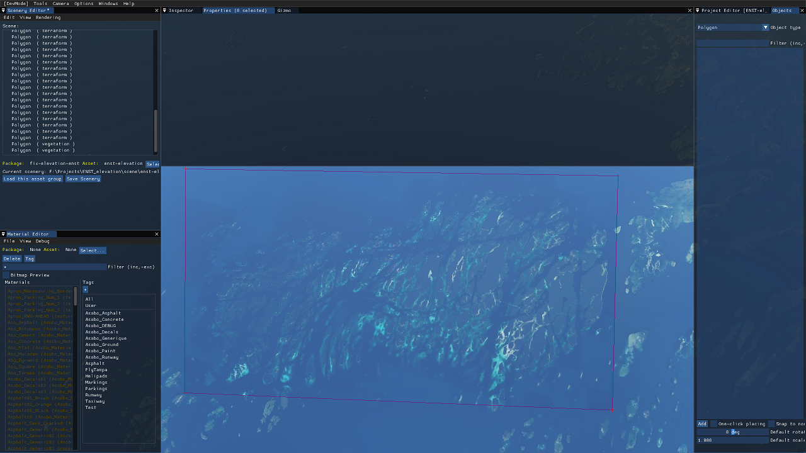This screenshot has height=453, width=806.
Task: Toggle the Bitmap Preview checkbox
Action: (x=6, y=275)
